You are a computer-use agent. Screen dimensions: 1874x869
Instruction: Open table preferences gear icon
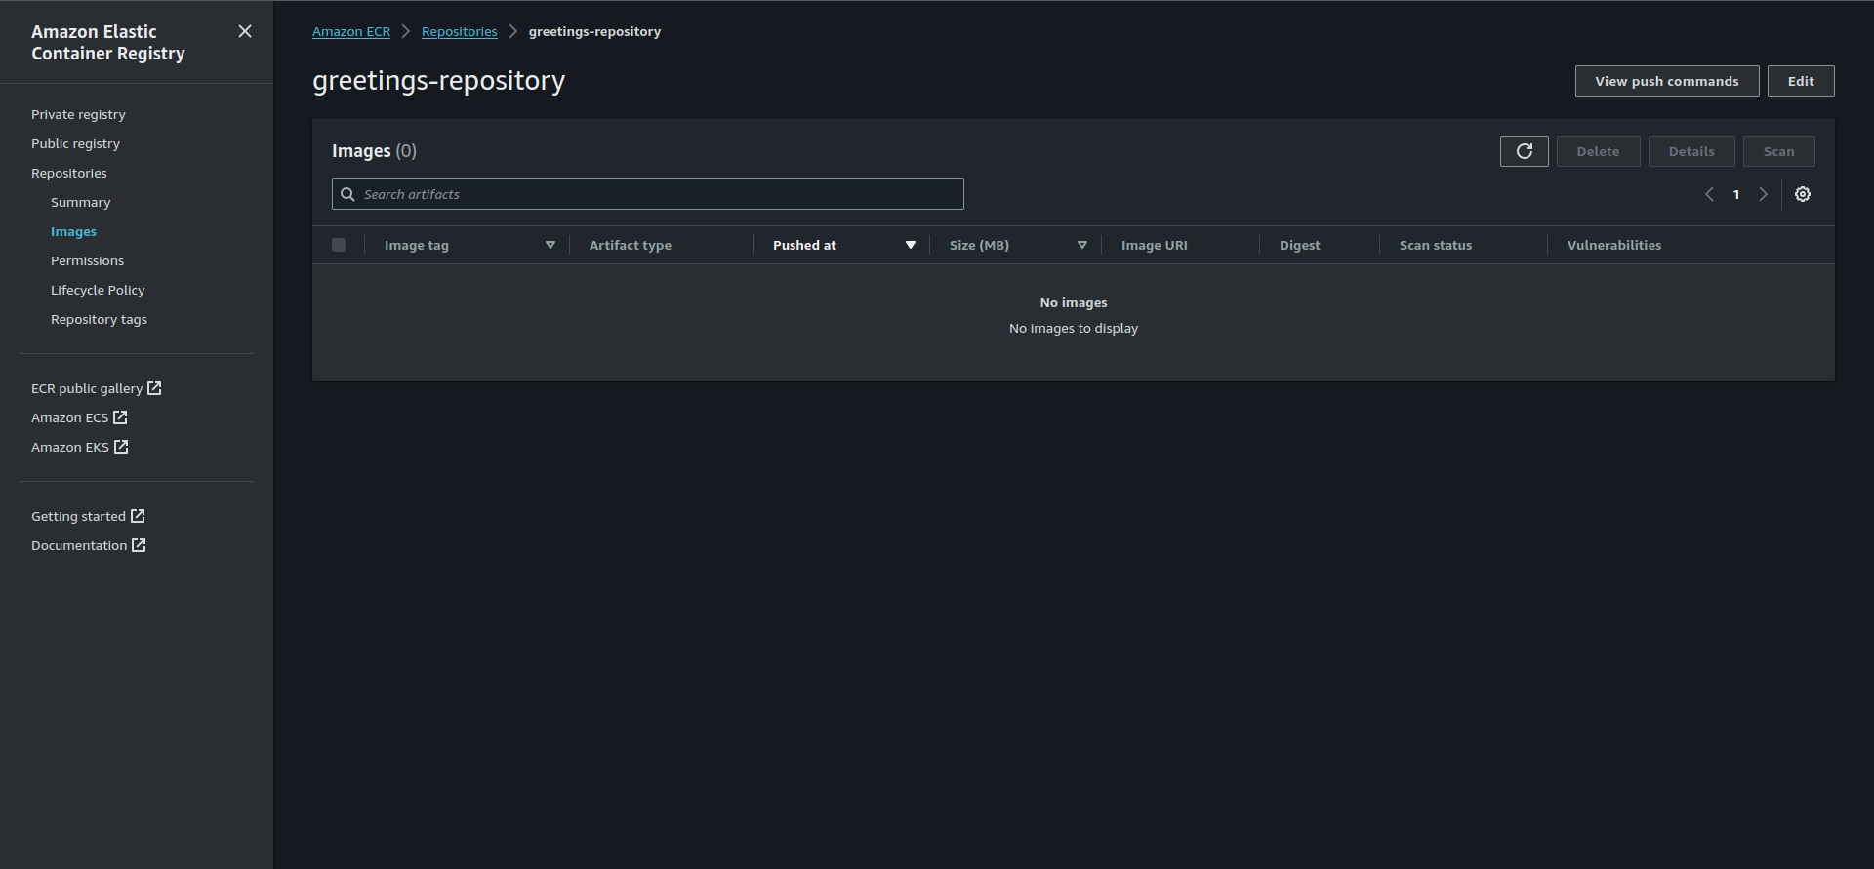tap(1803, 194)
